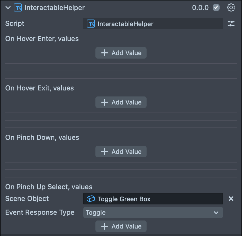
Task: Click the plus icon under On Pinch Down
Action: [x=105, y=152]
